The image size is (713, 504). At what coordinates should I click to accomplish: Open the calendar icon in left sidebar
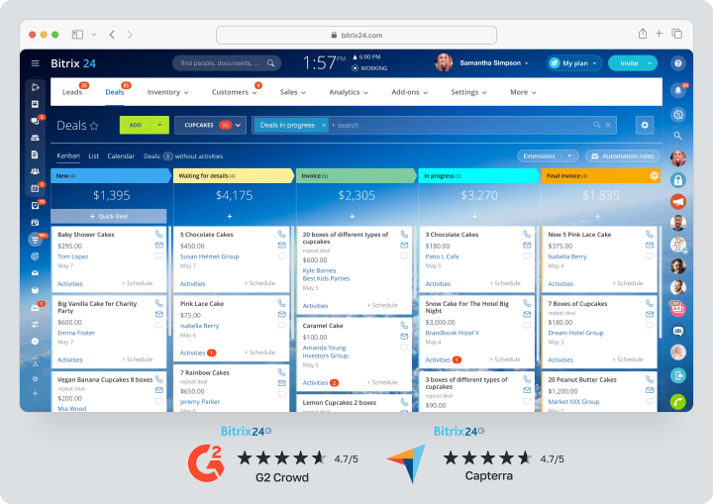(35, 188)
